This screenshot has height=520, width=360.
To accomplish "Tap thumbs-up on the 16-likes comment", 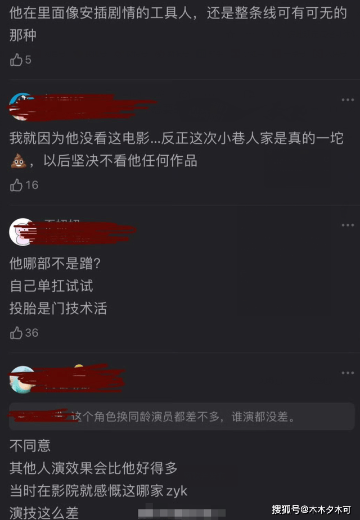I will coord(16,185).
